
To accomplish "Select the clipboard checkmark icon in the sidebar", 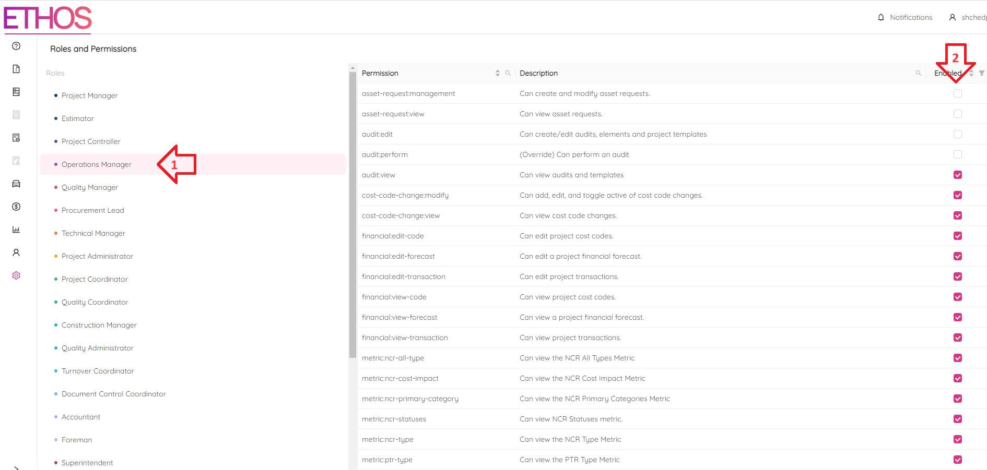I will tap(16, 138).
